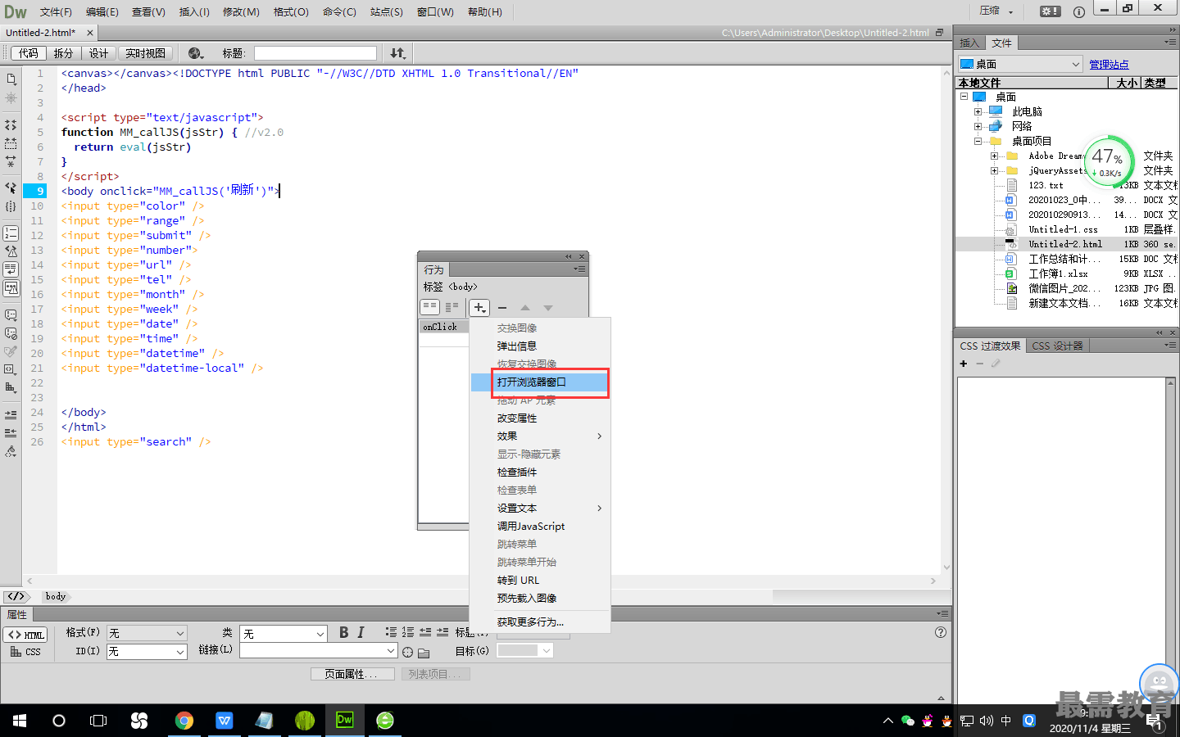Switch to CSS 设计器 tab
The width and height of the screenshot is (1180, 737).
click(1057, 346)
